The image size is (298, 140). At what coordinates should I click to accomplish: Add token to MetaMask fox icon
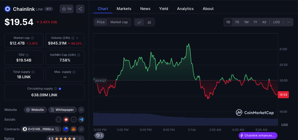pyautogui.click(x=73, y=129)
